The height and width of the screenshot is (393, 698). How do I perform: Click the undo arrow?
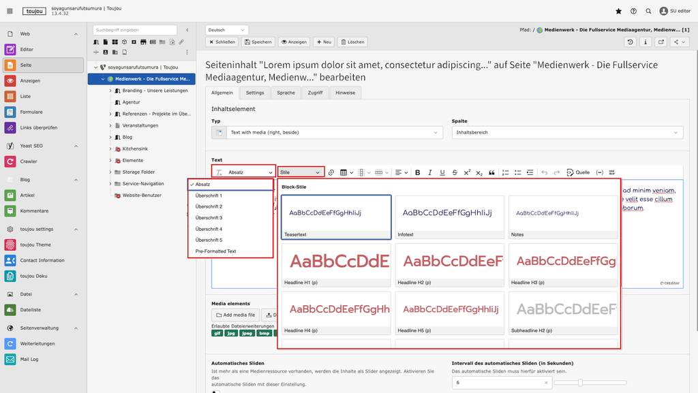pyautogui.click(x=545, y=172)
